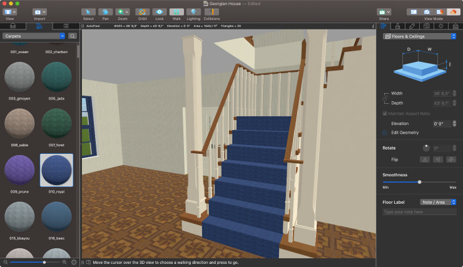Select the 010_royal blue carpet
The image size is (463, 267).
(56, 171)
